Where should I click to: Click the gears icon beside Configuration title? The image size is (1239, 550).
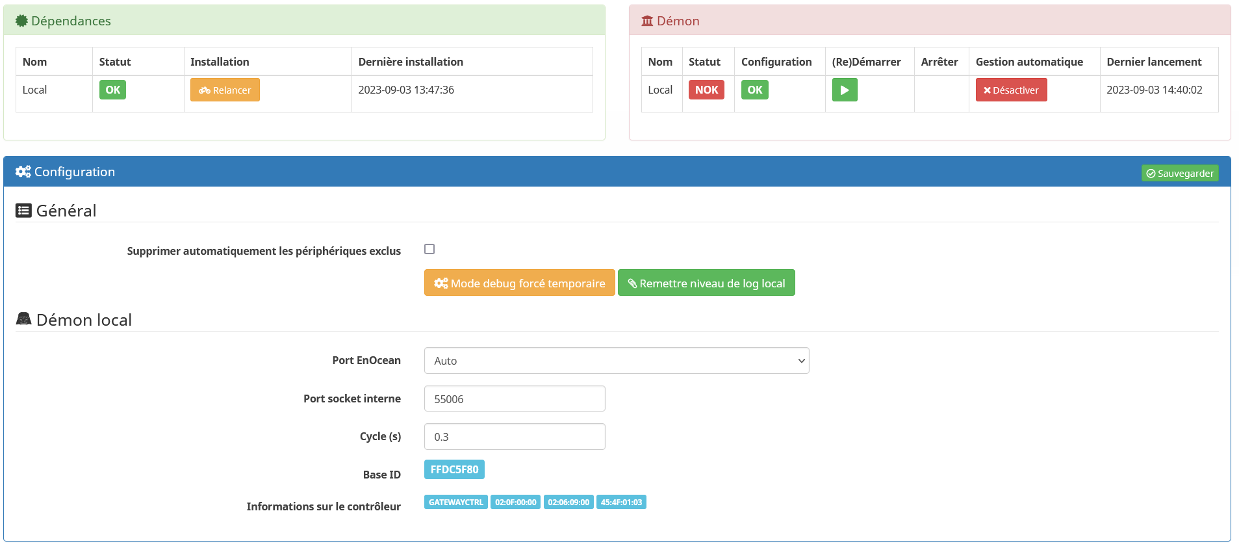(23, 172)
